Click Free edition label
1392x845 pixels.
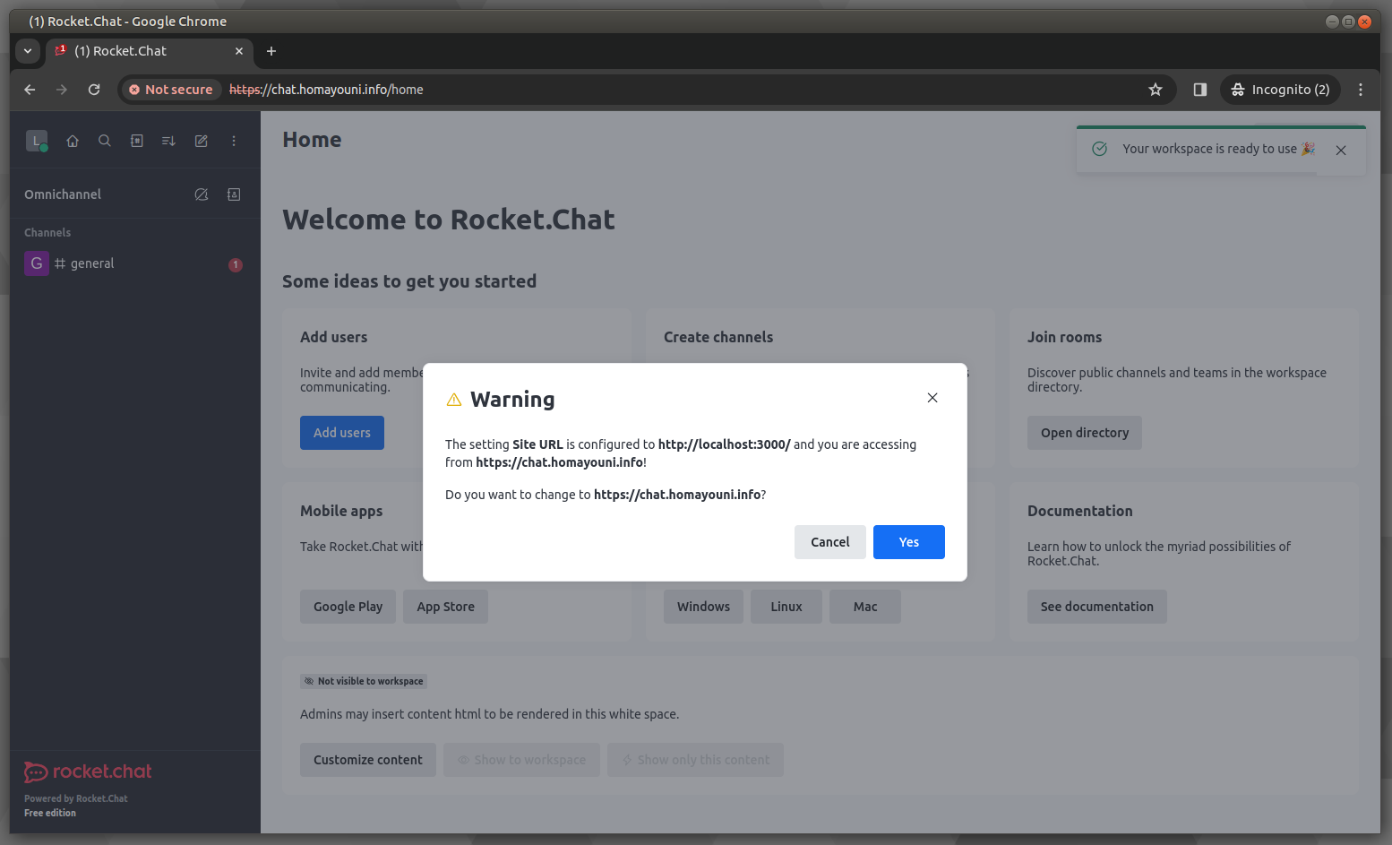pyautogui.click(x=50, y=813)
